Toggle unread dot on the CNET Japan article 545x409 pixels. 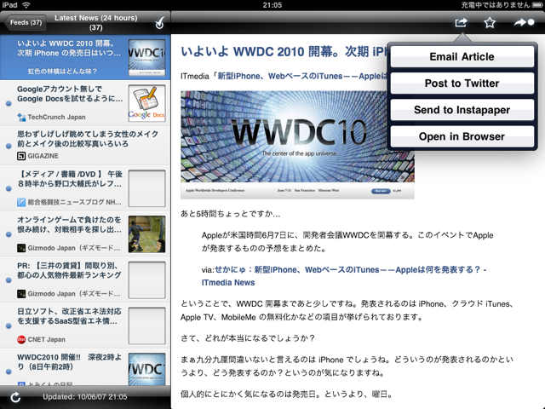(x=9, y=327)
